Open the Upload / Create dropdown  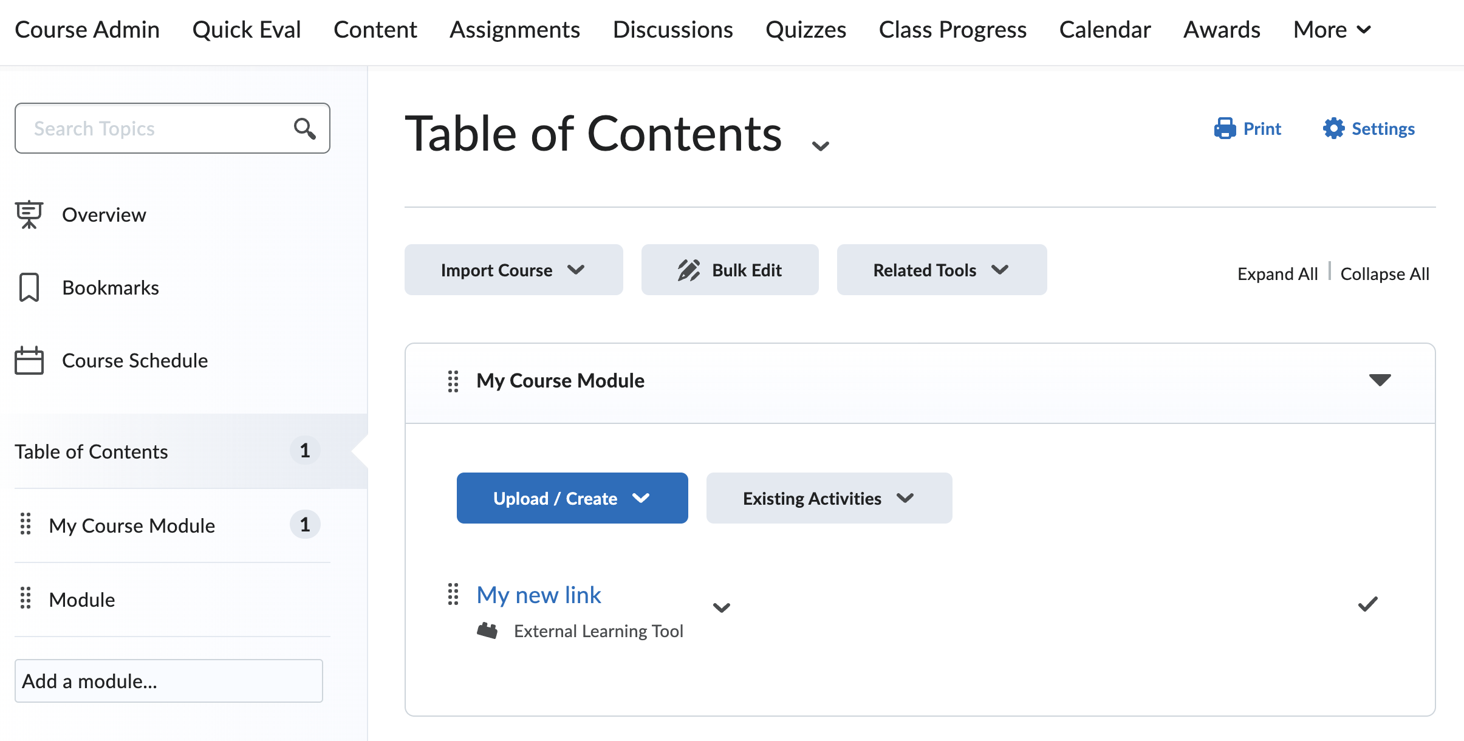click(572, 498)
